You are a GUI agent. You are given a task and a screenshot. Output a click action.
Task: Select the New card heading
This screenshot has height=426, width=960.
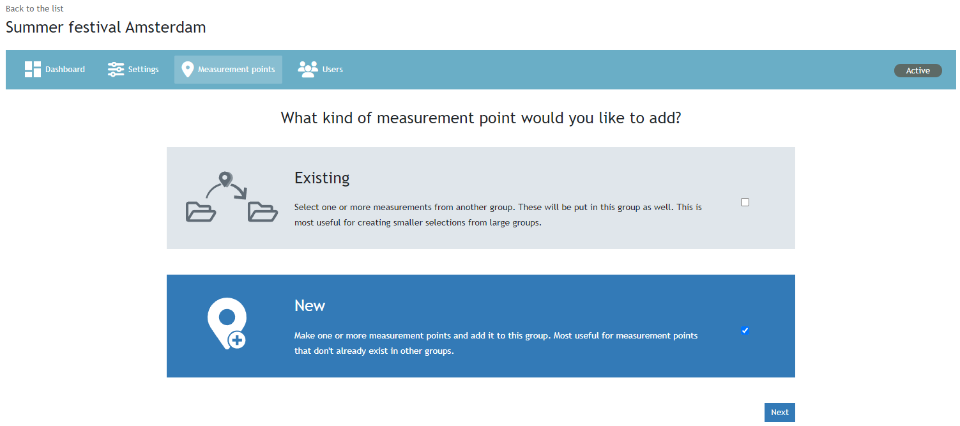310,306
